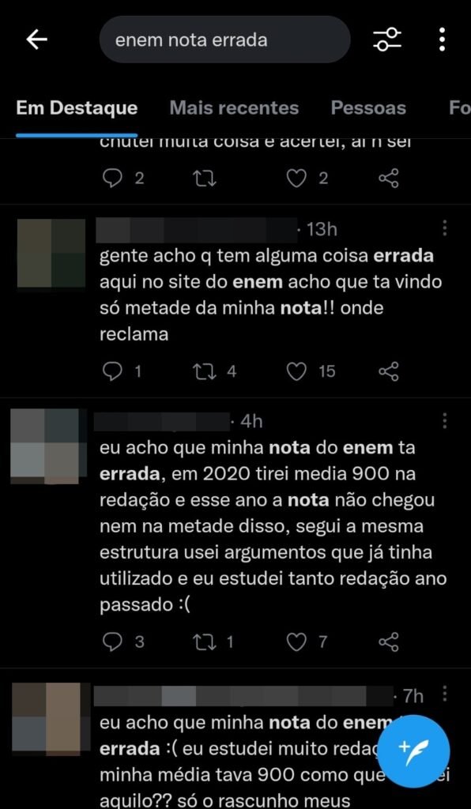
Task: Open options menu of 13h tweet
Action: tap(445, 228)
